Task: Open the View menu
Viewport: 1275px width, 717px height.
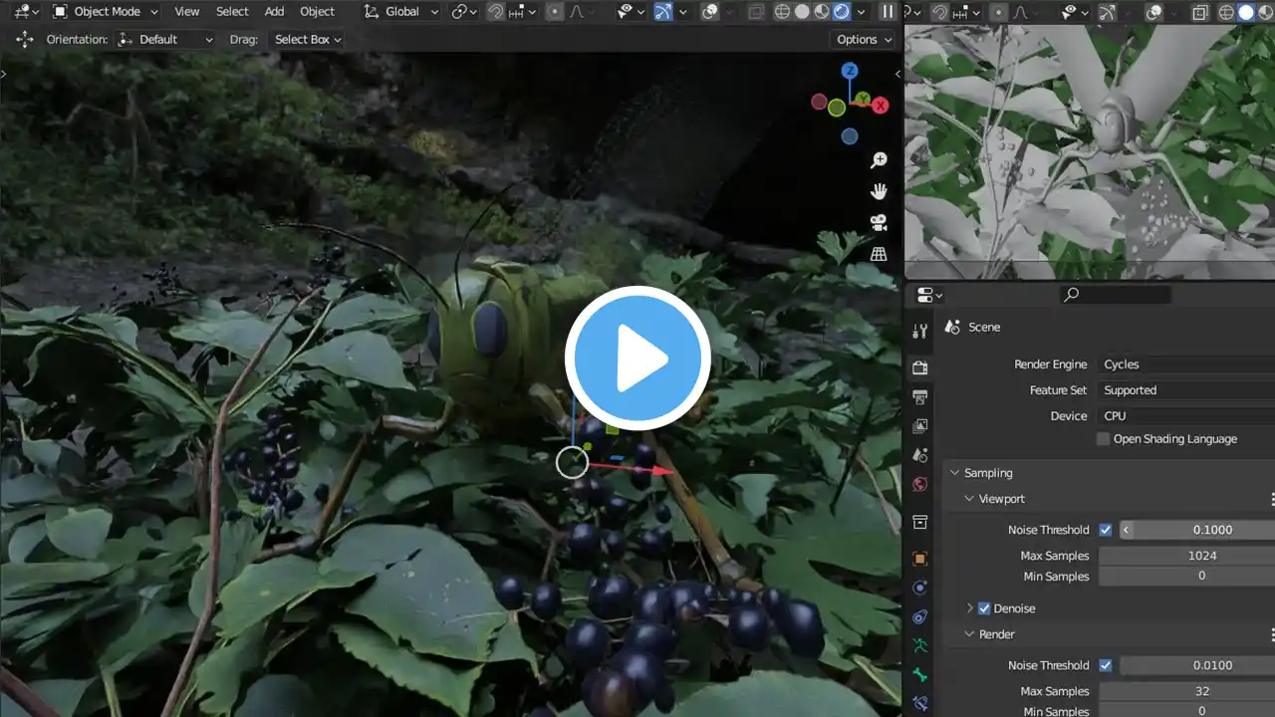Action: (186, 12)
